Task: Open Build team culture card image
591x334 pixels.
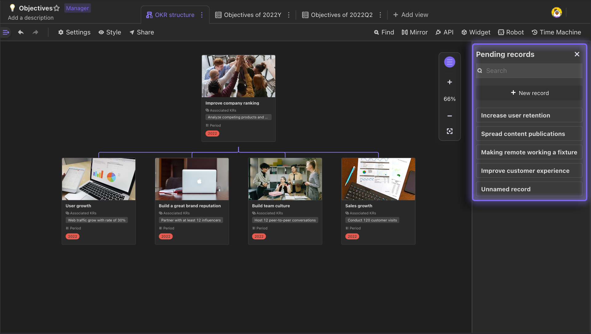Action: pos(285,179)
